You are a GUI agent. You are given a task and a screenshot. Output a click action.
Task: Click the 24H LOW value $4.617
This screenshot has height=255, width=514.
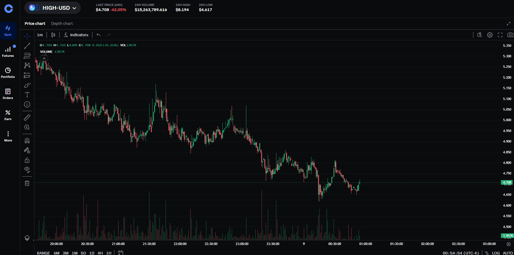point(206,10)
